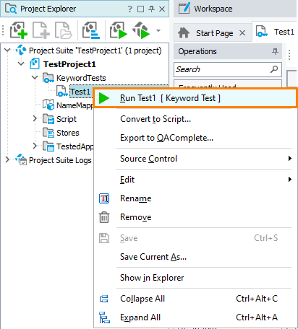Collapse the KeywordTests tree node

(x=35, y=77)
